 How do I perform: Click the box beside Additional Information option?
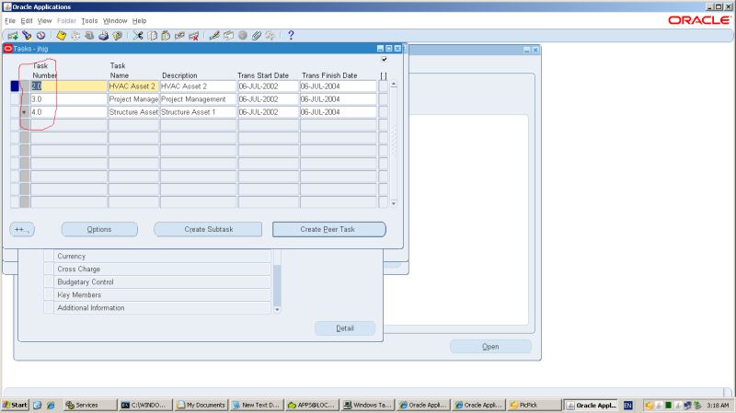point(49,308)
